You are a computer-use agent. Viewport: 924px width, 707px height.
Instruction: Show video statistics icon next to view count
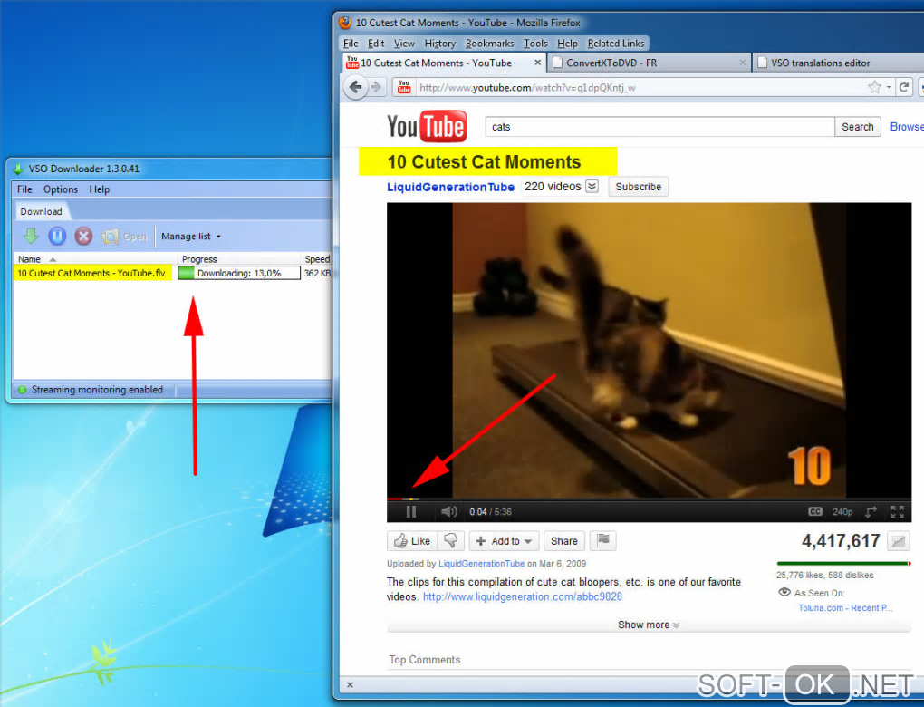pyautogui.click(x=898, y=541)
